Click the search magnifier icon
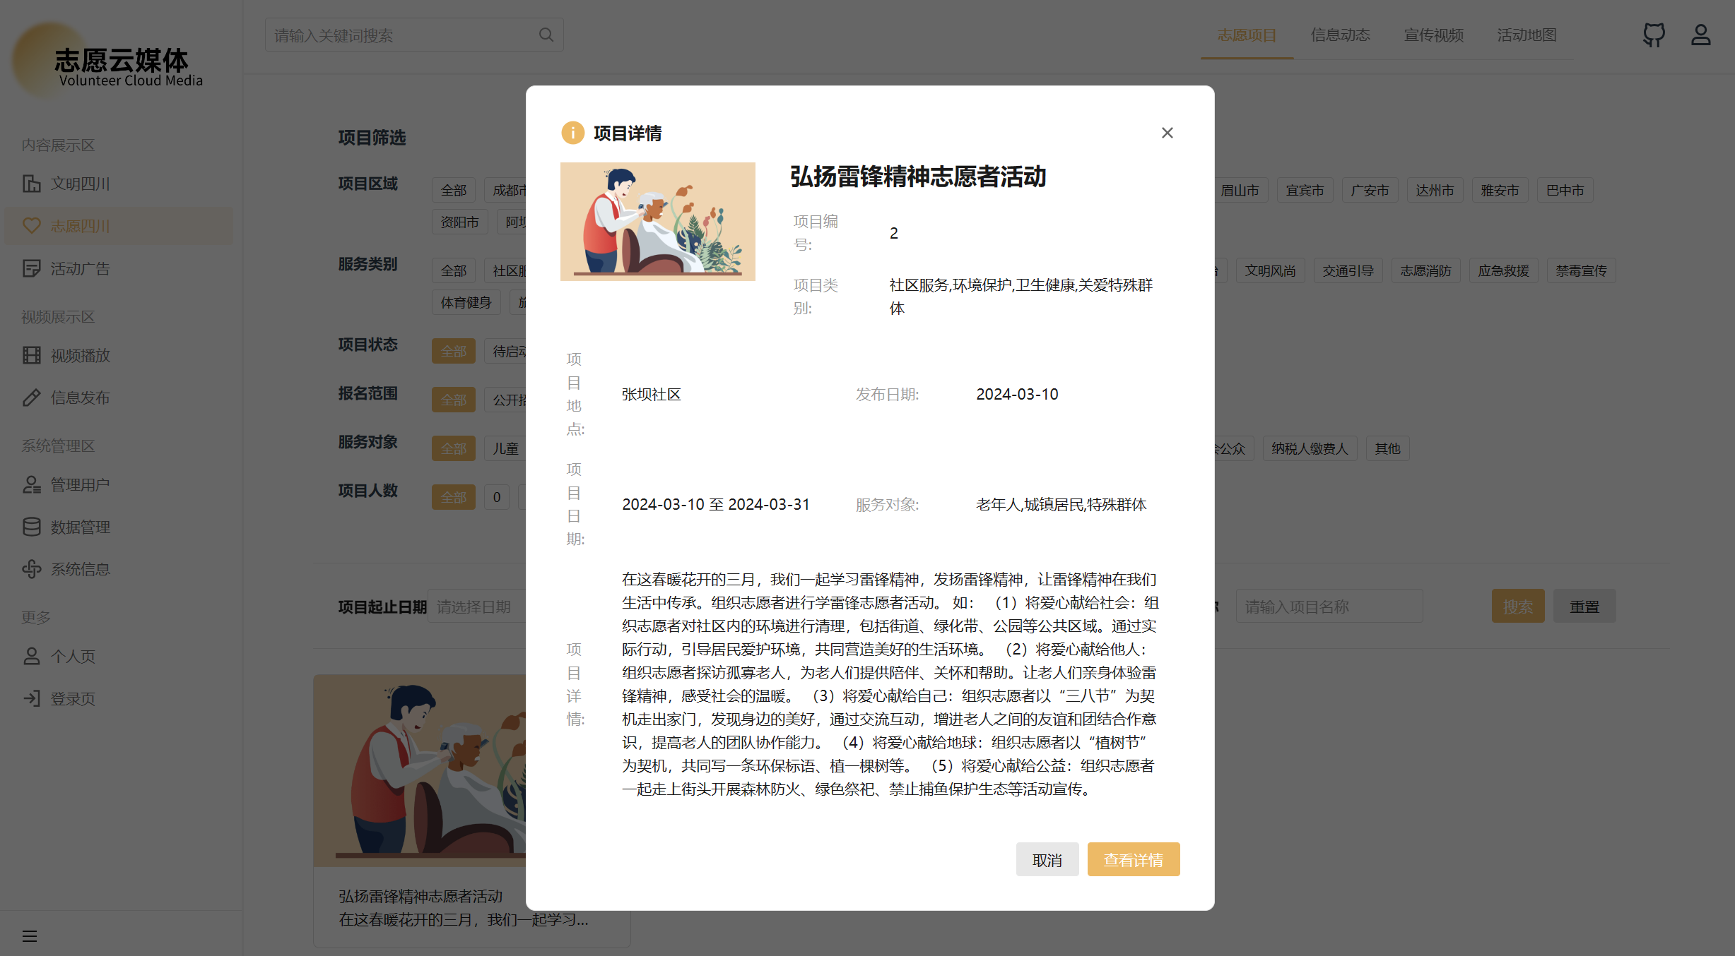This screenshot has width=1735, height=956. pos(546,35)
